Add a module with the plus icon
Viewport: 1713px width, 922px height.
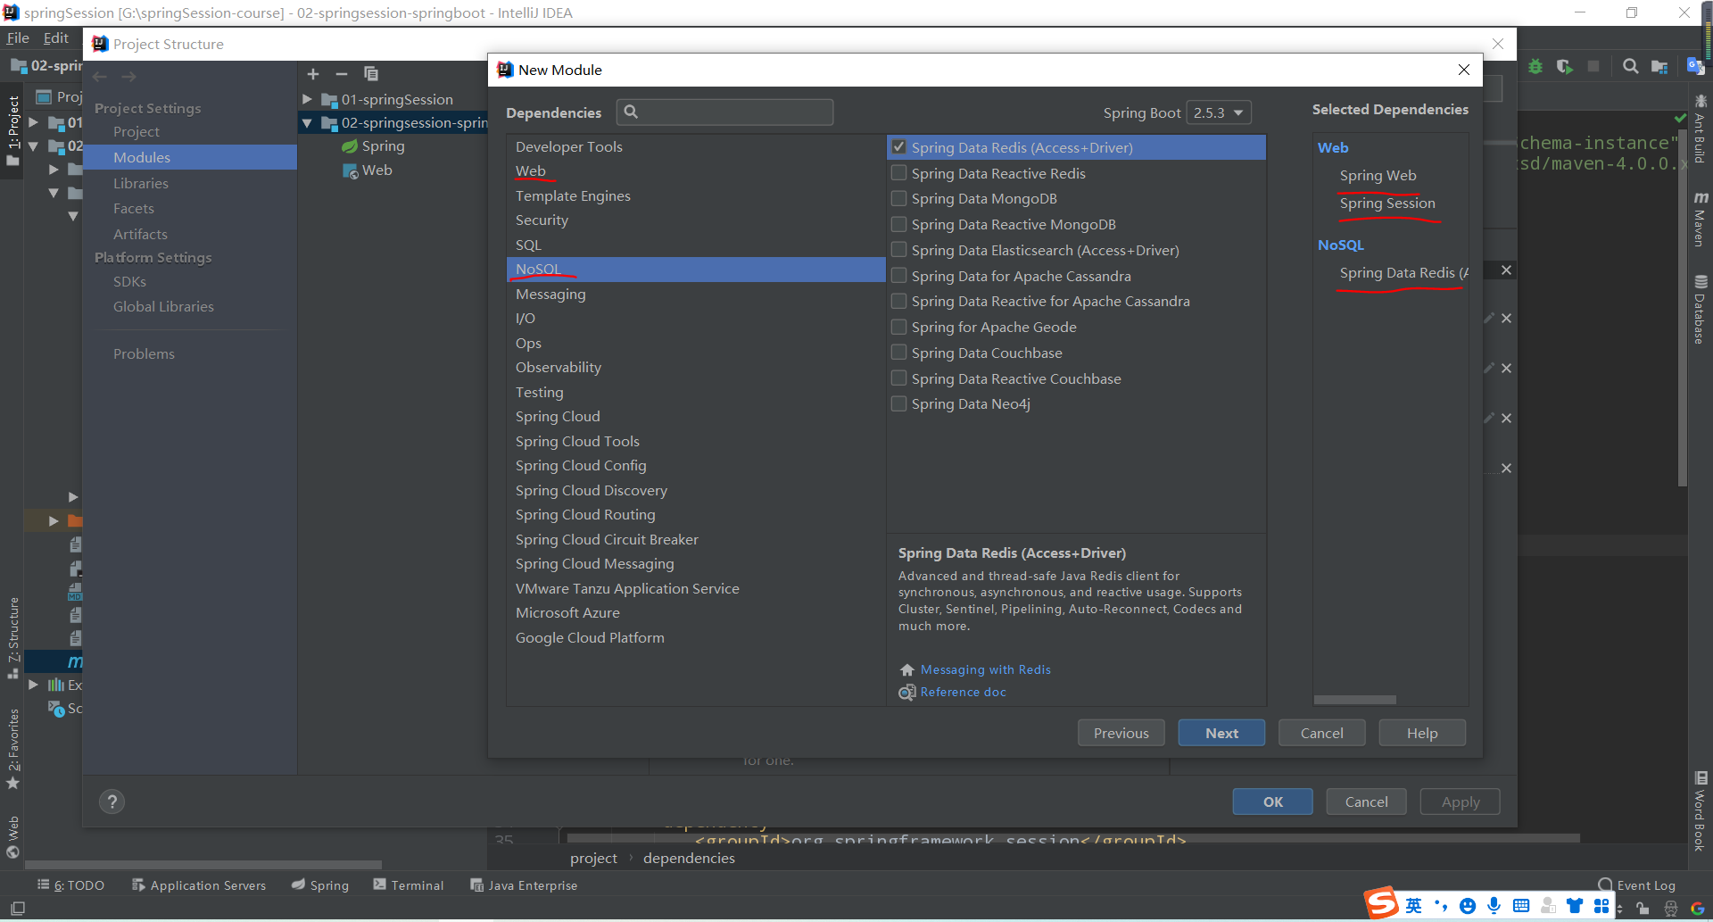[313, 74]
